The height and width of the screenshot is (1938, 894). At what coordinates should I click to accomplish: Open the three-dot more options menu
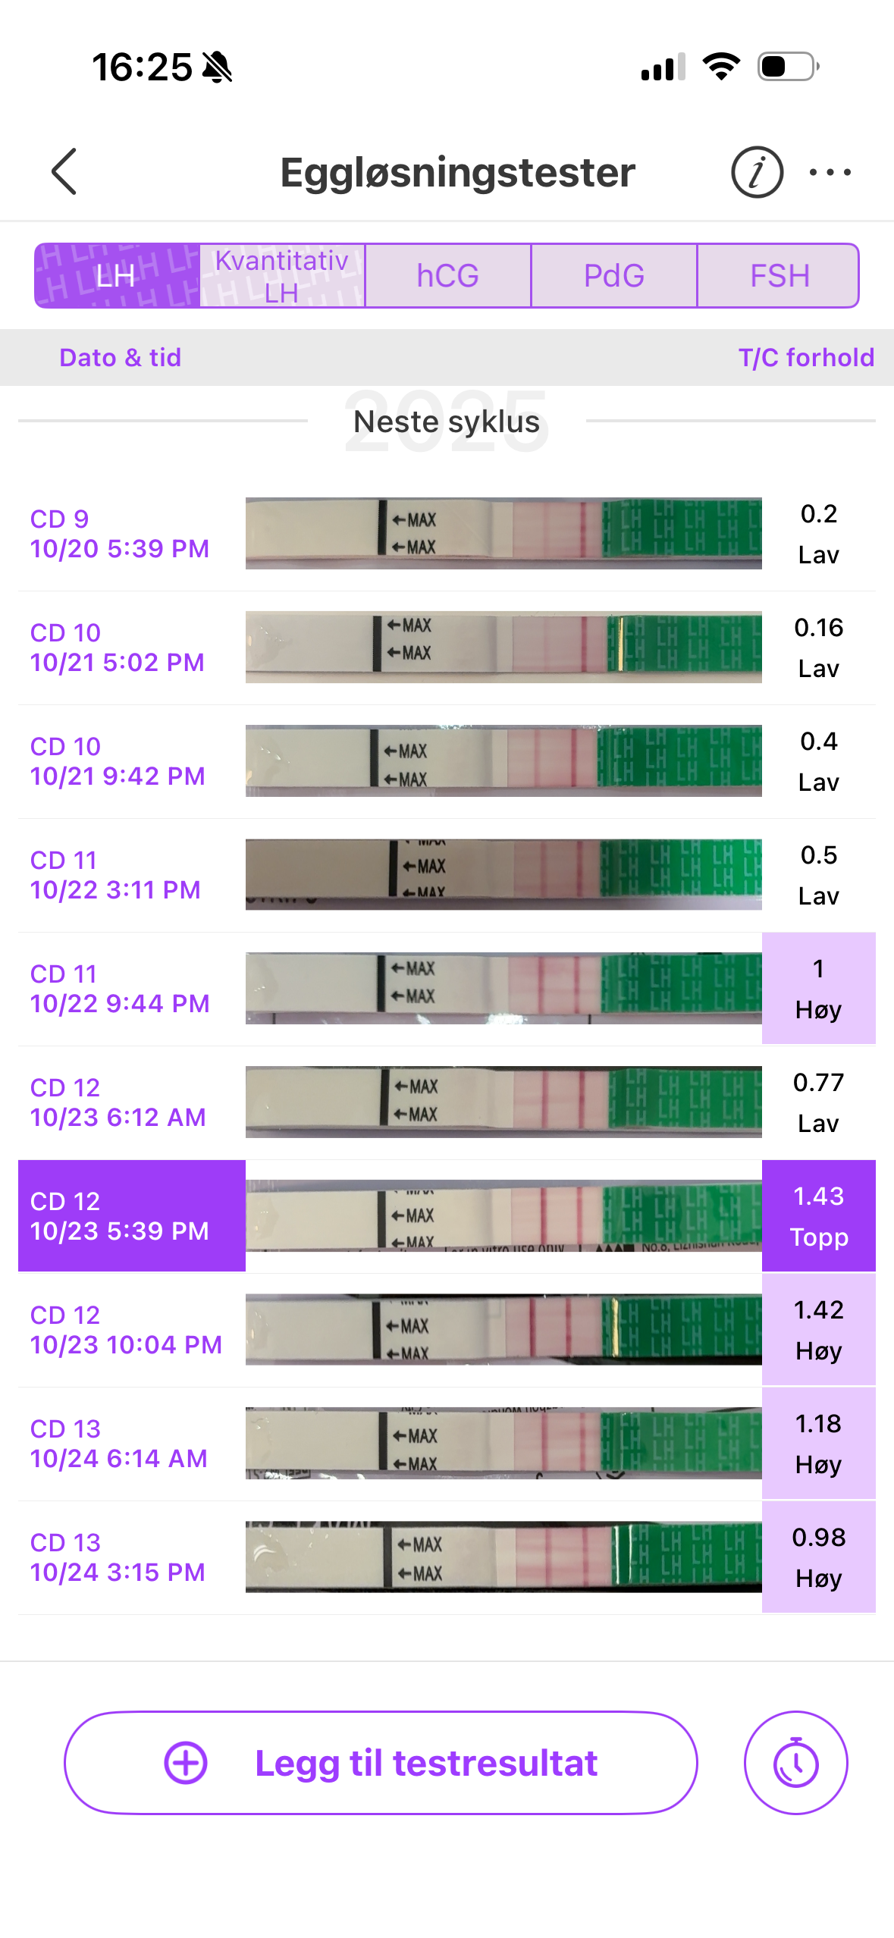[x=830, y=172]
